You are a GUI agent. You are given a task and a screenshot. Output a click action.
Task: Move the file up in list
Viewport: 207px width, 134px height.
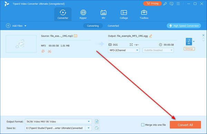click(x=204, y=38)
